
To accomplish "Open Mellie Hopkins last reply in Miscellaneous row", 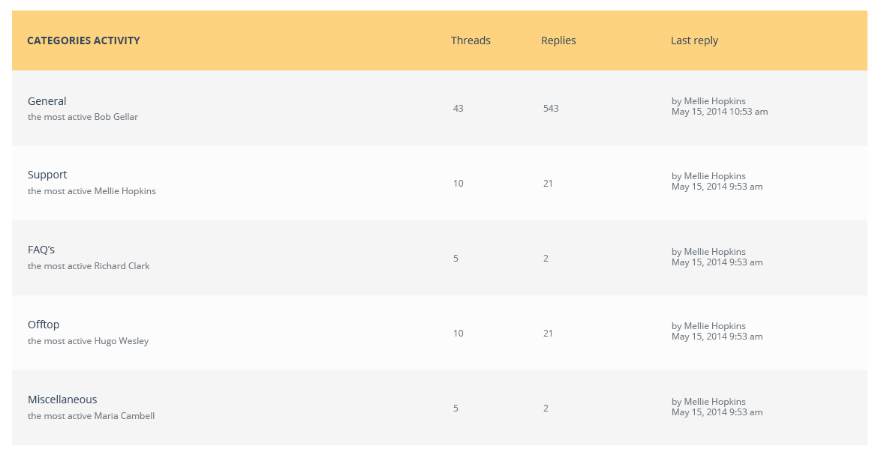I will click(x=708, y=402).
